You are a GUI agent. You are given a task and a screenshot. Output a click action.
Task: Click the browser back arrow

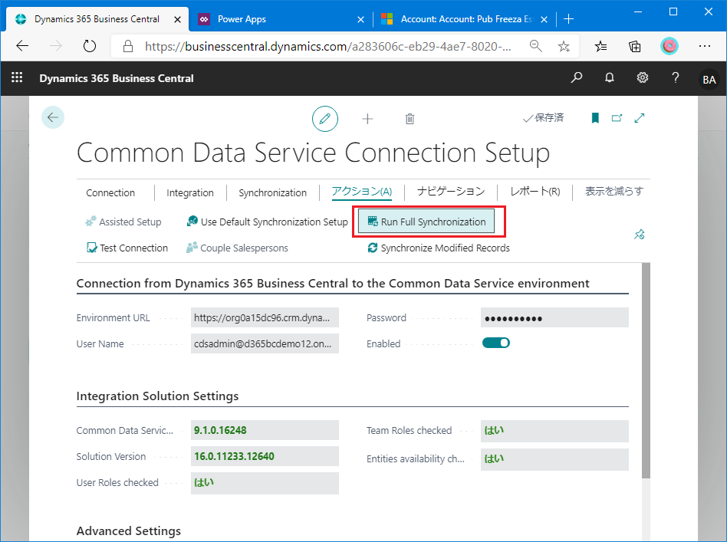coord(22,46)
